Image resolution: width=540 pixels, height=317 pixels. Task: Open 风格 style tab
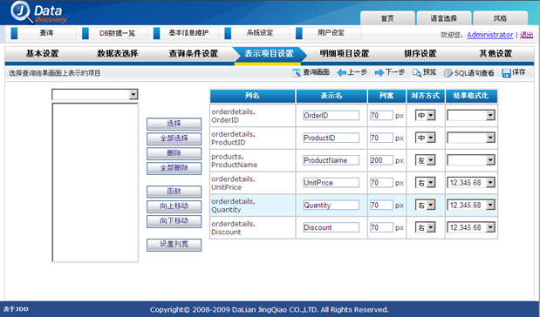point(500,18)
